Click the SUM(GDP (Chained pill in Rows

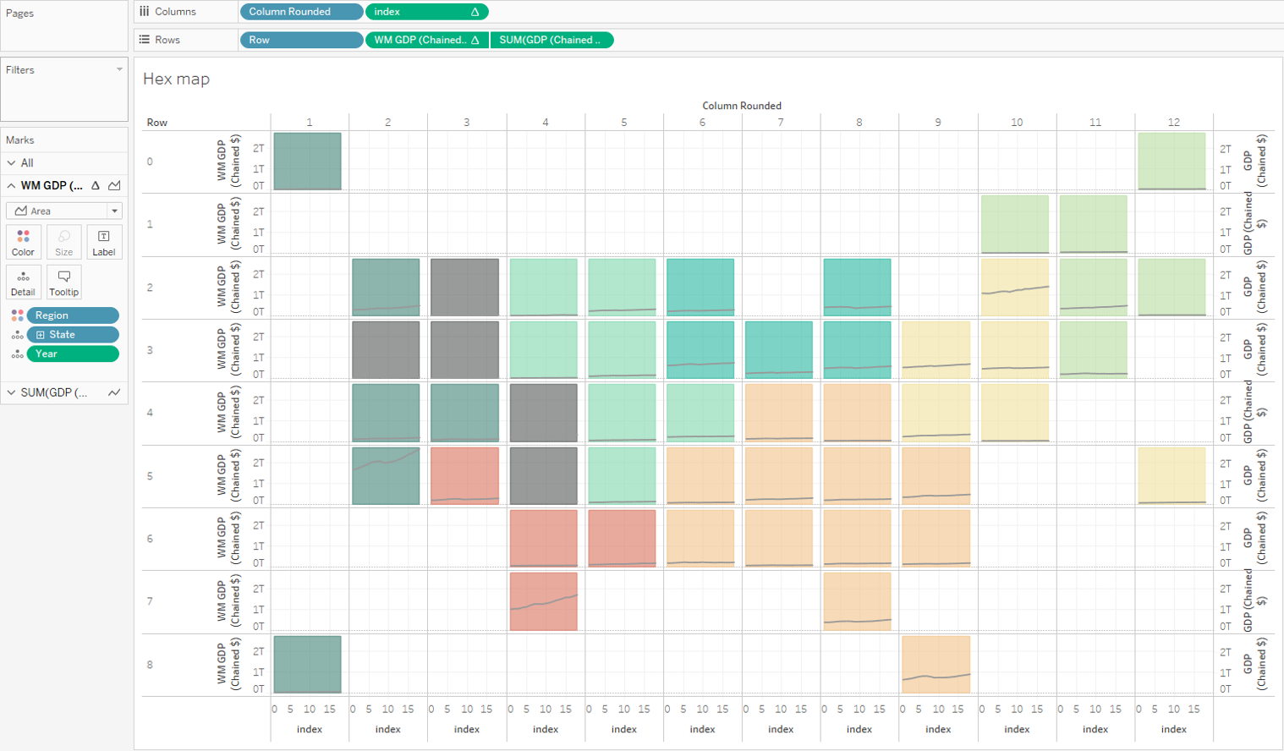tap(551, 40)
